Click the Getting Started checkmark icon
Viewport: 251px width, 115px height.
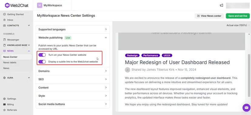coord(5,14)
